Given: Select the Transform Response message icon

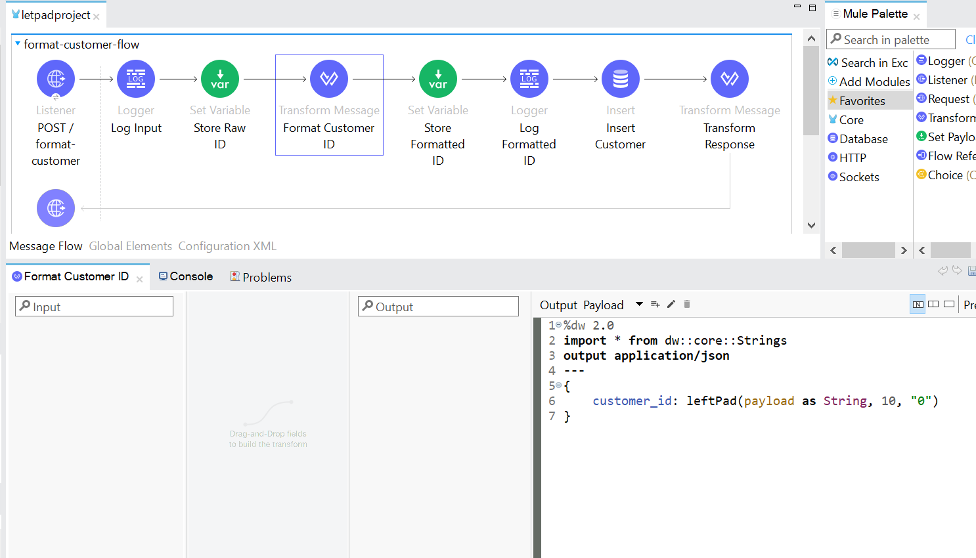Looking at the screenshot, I should 730,79.
